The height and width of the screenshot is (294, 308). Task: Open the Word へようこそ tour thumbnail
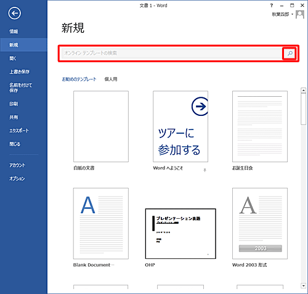180,126
